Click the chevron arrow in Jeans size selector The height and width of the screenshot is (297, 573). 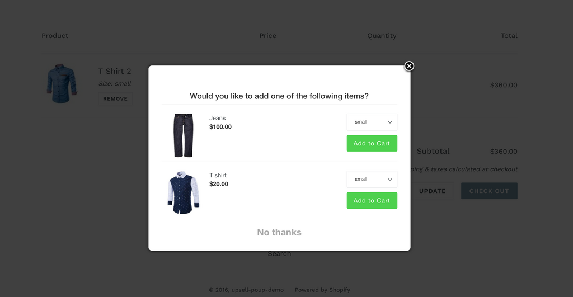click(x=390, y=122)
